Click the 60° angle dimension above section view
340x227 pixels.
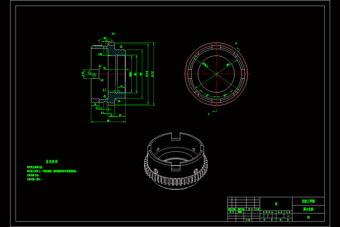coord(105,38)
